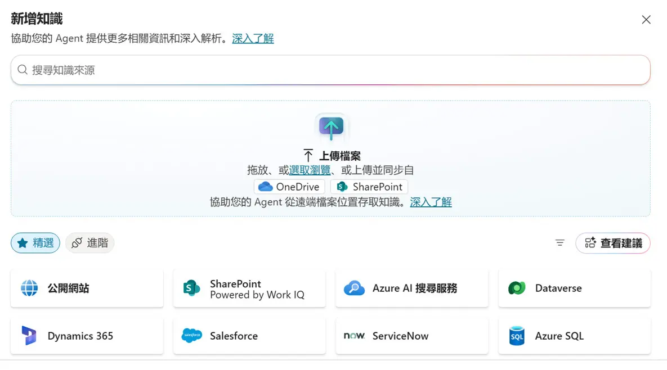Click the SharePoint button in upload area
The height and width of the screenshot is (370, 667).
(x=369, y=187)
